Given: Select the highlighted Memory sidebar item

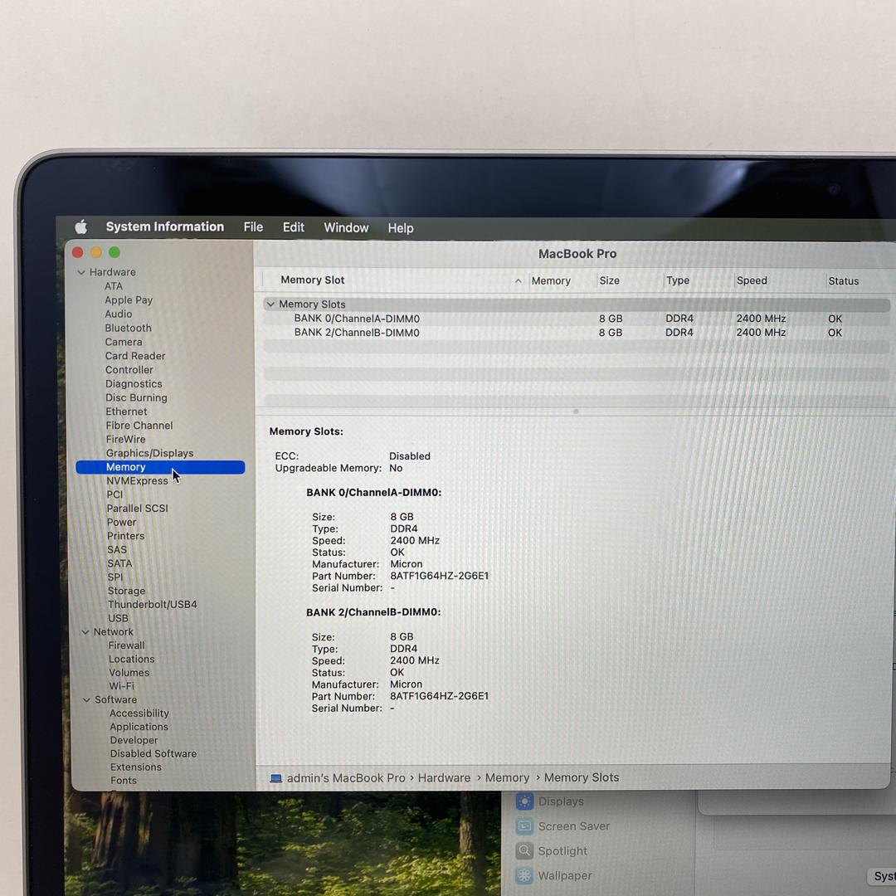Looking at the screenshot, I should (160, 467).
